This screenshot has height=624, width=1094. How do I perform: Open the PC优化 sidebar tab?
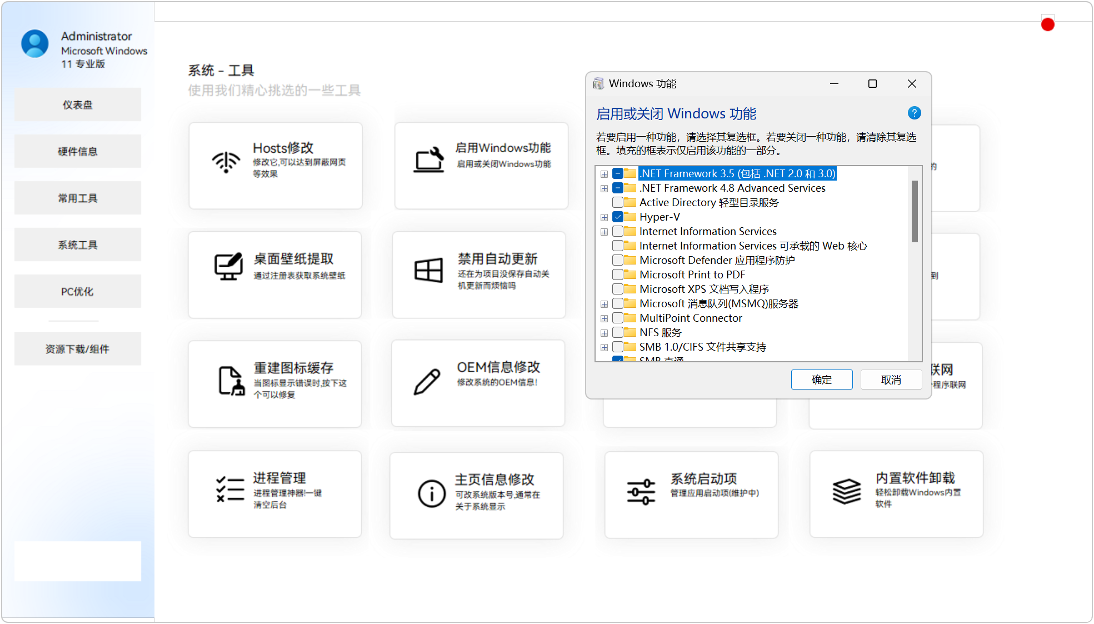click(x=78, y=291)
